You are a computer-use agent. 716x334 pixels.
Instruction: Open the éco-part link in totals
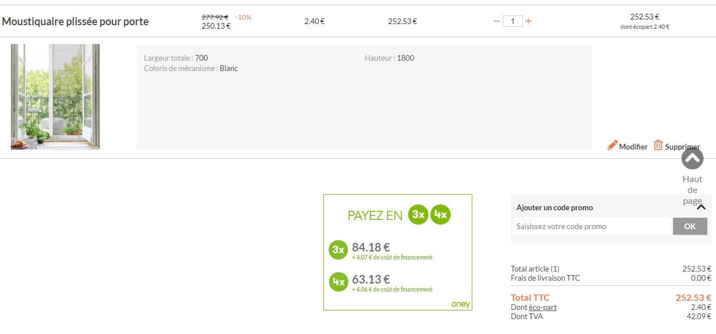[x=542, y=308]
